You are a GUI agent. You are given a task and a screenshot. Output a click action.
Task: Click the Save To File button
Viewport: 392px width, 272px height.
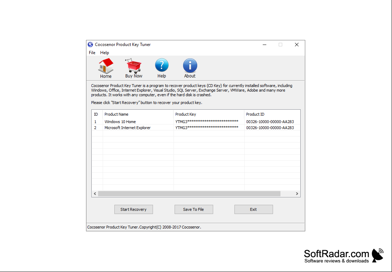click(194, 209)
